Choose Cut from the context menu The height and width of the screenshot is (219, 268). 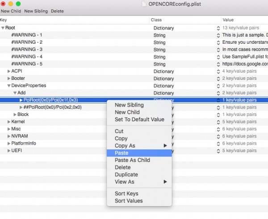click(139, 131)
